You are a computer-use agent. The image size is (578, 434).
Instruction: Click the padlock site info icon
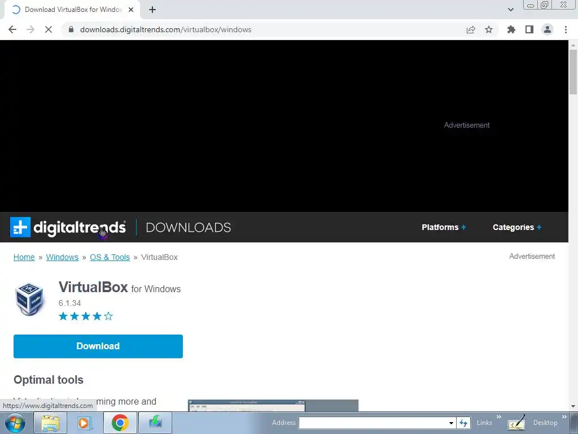click(x=71, y=29)
